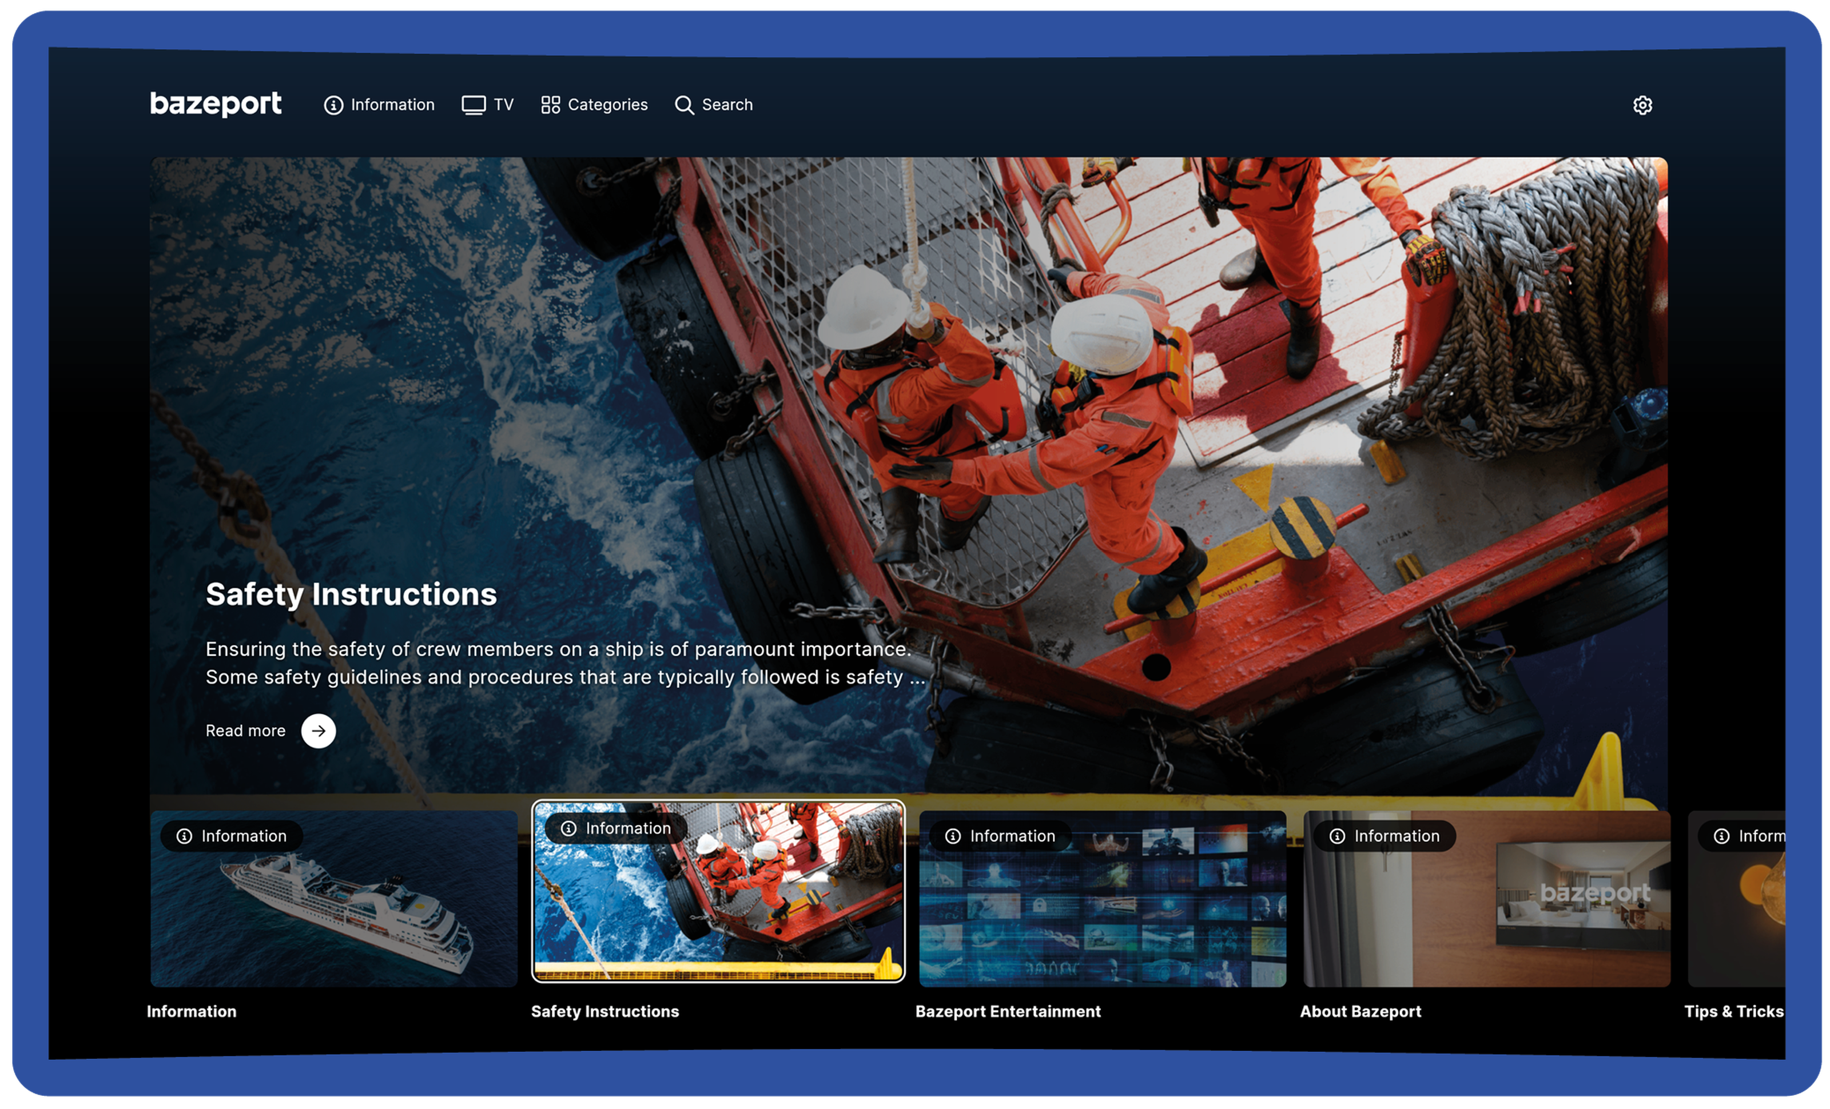Open the TV menu item

pyautogui.click(x=504, y=105)
